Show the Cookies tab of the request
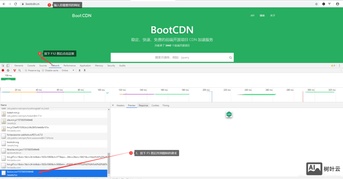The width and height of the screenshot is (343, 179). (x=155, y=105)
